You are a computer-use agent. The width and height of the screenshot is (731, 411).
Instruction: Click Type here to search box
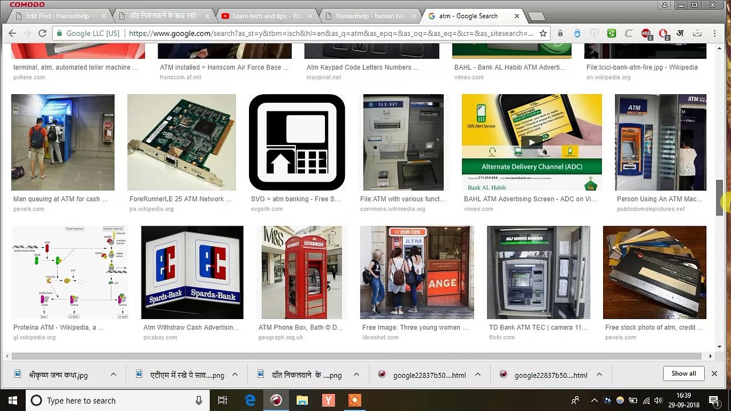click(117, 401)
